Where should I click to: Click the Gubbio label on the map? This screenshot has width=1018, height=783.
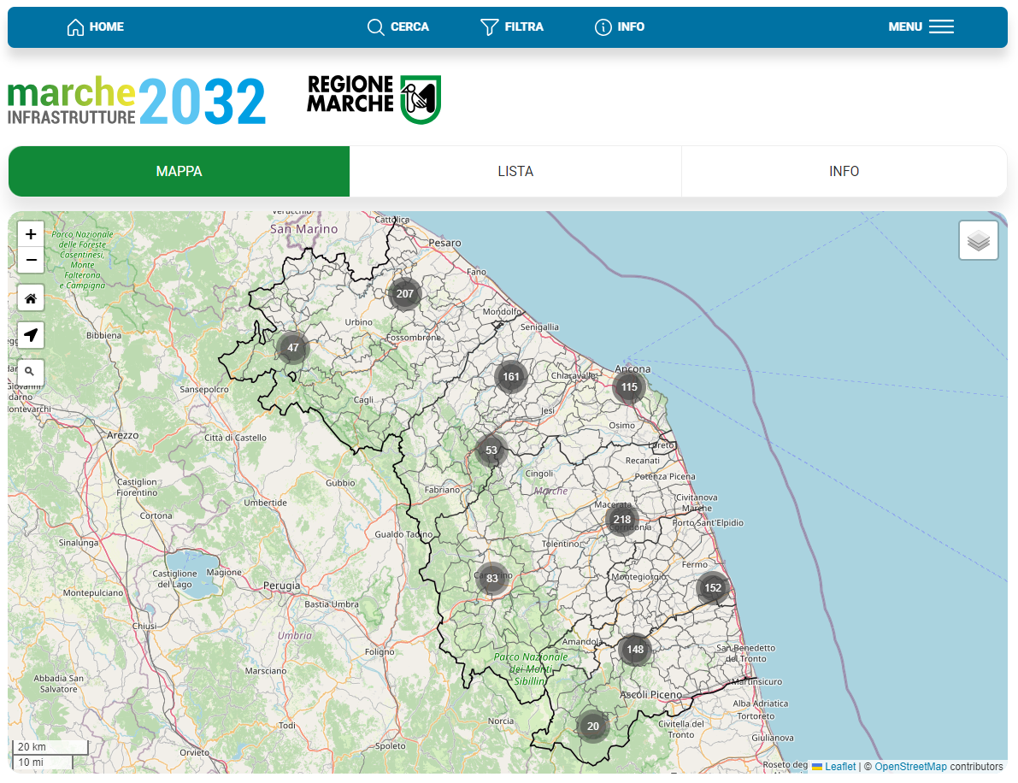pyautogui.click(x=340, y=483)
